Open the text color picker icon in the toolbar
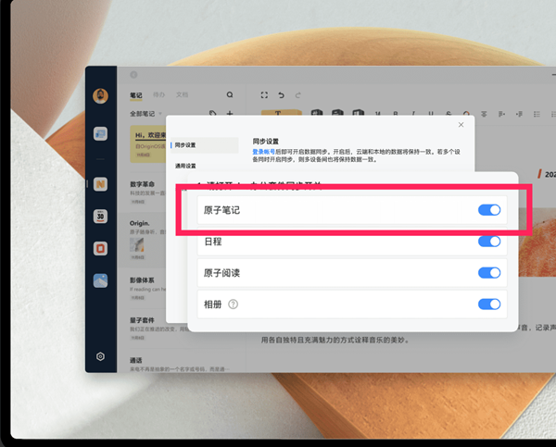This screenshot has width=556, height=447. (466, 114)
